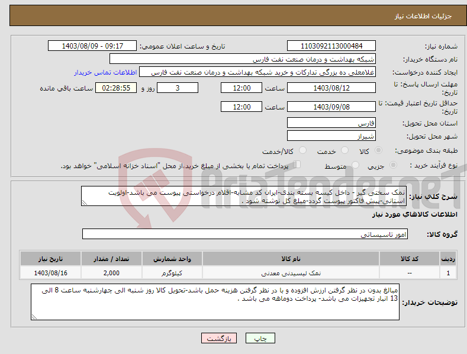Viewport: 467px width, 354px height.
Task: Click the need date cell 1403/08/16
Action: point(50,273)
